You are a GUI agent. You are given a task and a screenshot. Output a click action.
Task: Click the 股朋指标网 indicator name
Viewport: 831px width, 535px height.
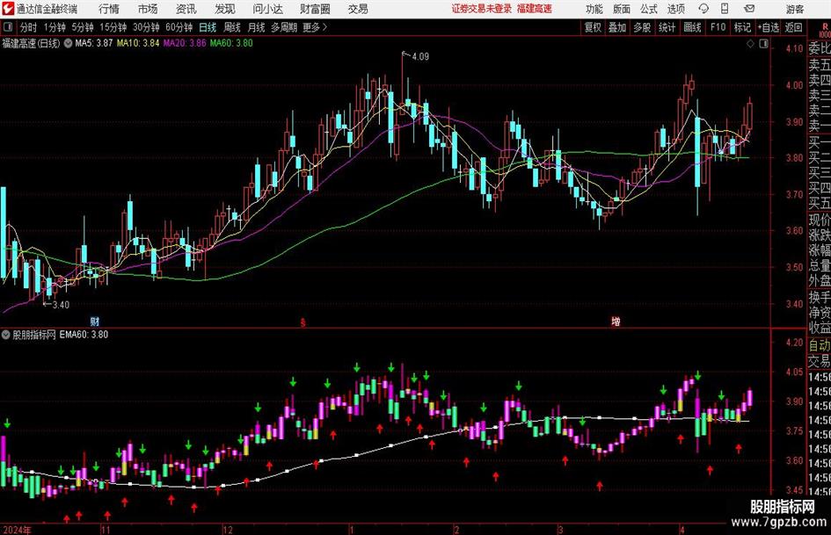click(x=34, y=334)
